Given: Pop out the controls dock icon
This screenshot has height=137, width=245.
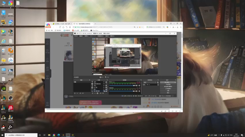Looking at the screenshot, I should 175,80.
